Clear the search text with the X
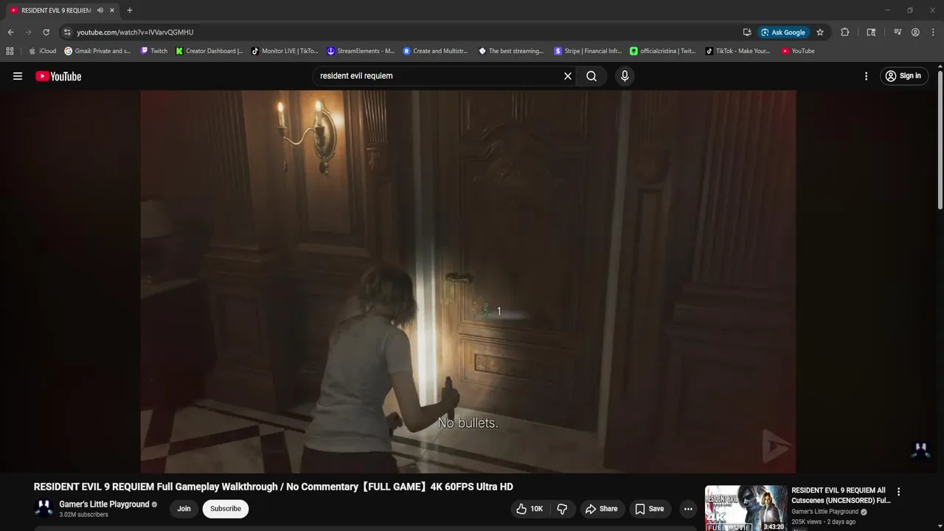The height and width of the screenshot is (531, 944). pyautogui.click(x=568, y=76)
